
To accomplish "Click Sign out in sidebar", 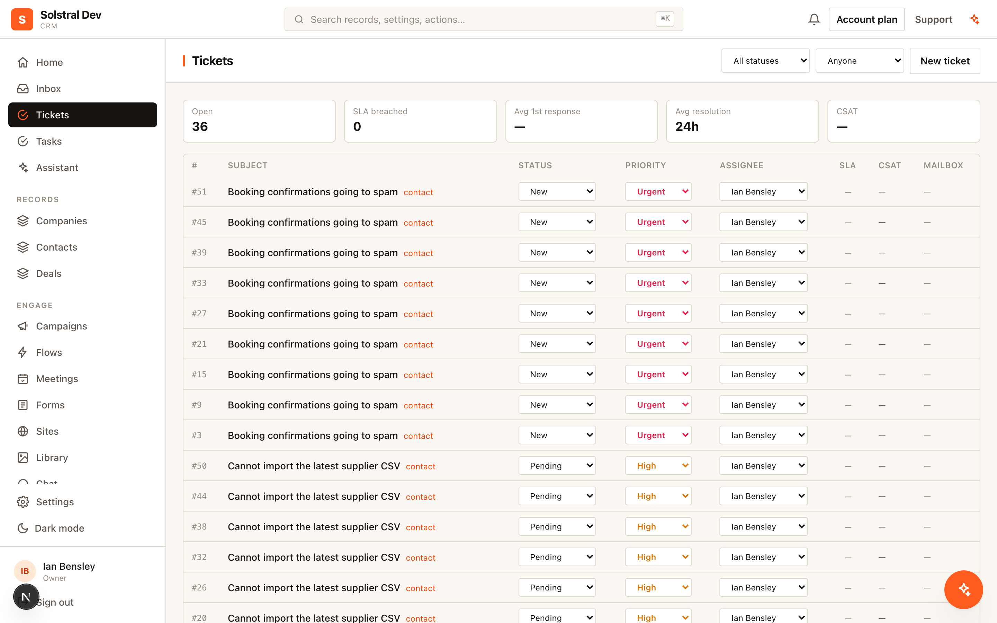I will (55, 602).
